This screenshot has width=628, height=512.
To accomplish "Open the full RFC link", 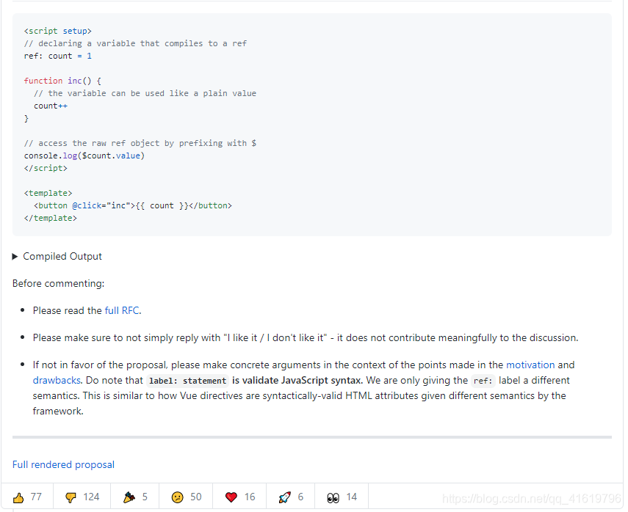I will (x=122, y=310).
